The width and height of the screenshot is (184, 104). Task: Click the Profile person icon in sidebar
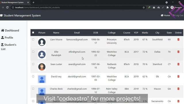(3, 38)
